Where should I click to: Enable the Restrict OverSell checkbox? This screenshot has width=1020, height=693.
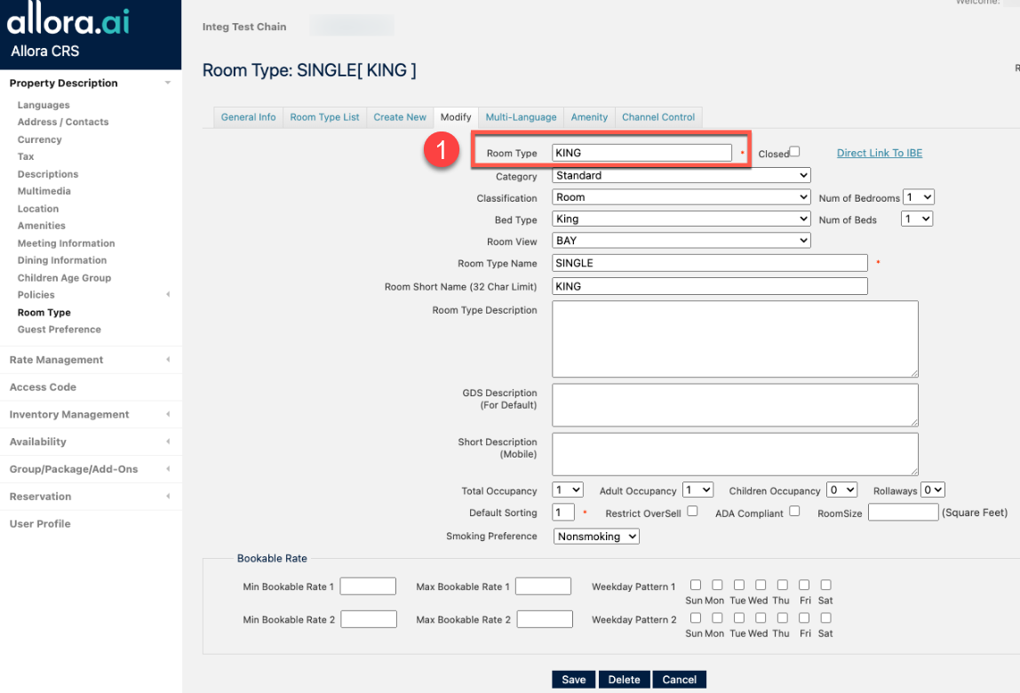tap(693, 512)
